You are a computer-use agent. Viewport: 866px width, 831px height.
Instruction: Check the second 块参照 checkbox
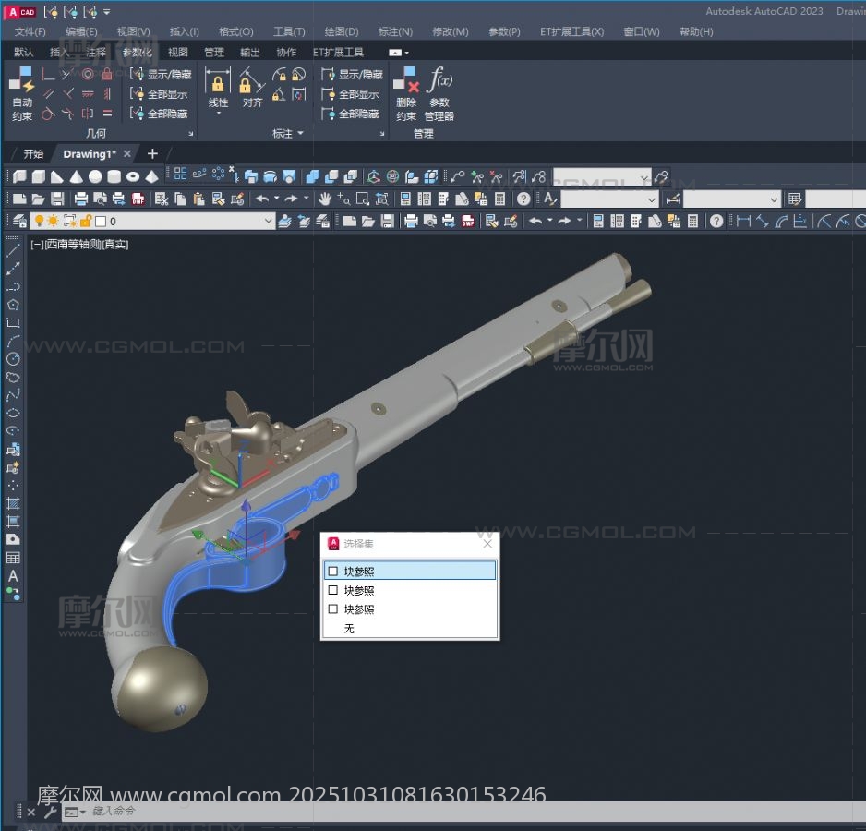(333, 590)
